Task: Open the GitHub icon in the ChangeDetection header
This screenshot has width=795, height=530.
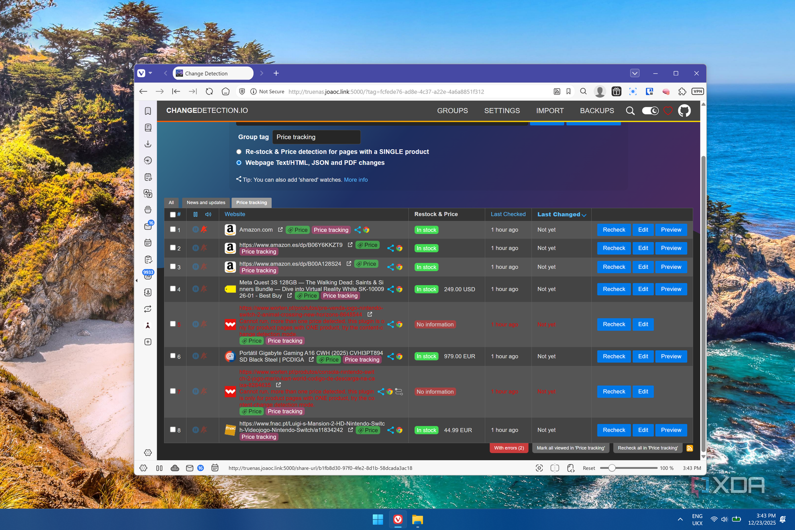Action: click(x=684, y=111)
